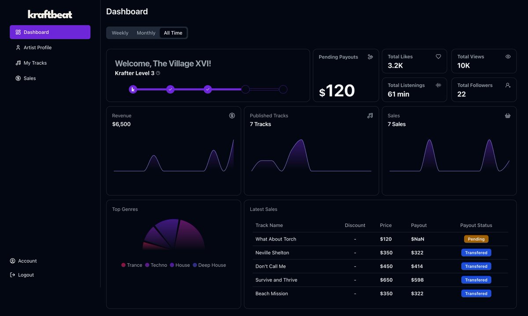Click the fourth unfilled level node

click(246, 89)
